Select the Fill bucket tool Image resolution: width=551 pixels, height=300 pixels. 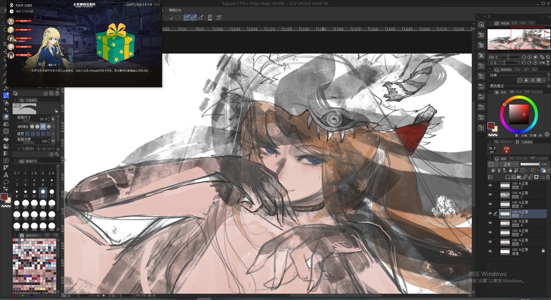(6, 139)
